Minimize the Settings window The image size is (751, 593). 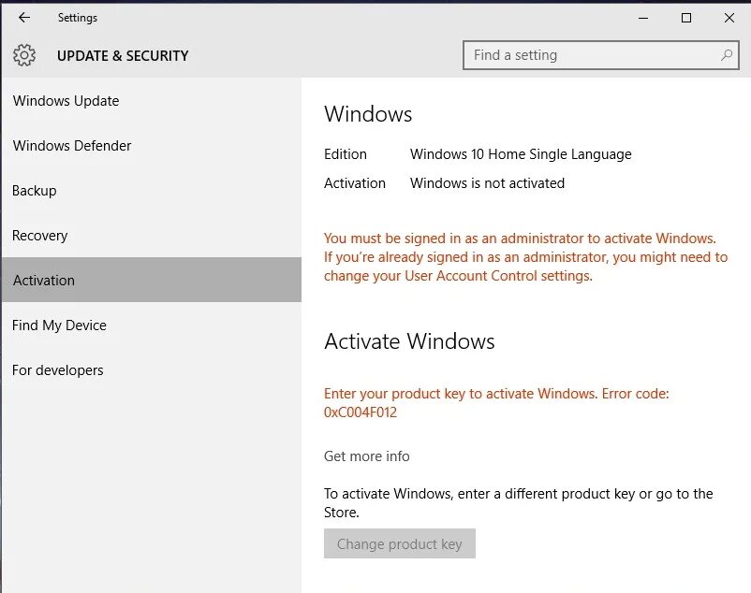643,18
